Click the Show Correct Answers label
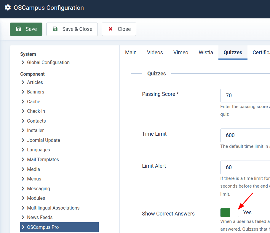 pyautogui.click(x=168, y=214)
